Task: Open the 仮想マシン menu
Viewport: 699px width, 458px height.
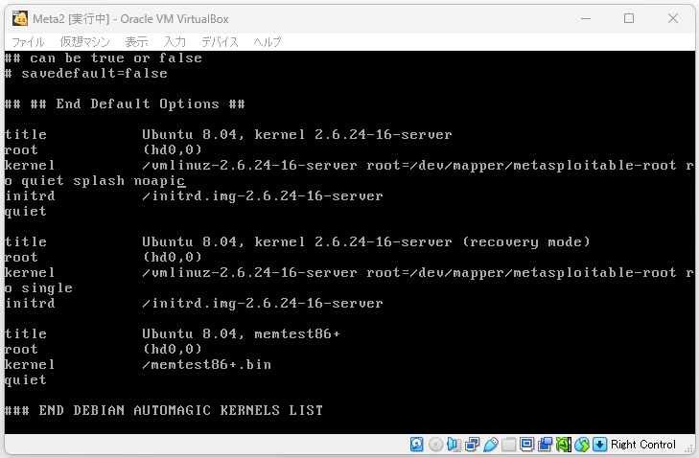Action: (x=84, y=42)
